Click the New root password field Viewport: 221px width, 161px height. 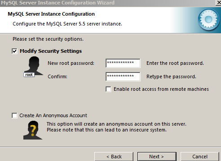click(123, 63)
